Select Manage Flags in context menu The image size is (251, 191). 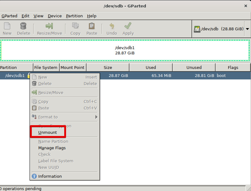click(x=52, y=148)
